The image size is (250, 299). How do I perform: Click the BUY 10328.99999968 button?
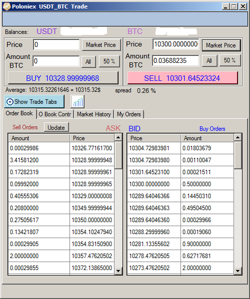63,78
